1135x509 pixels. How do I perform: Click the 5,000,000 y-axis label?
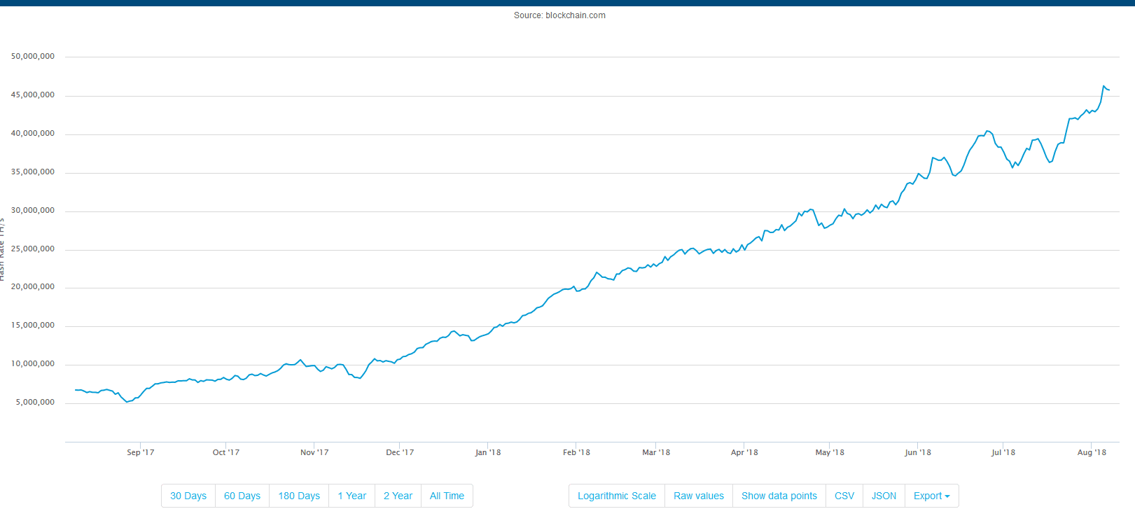click(35, 402)
